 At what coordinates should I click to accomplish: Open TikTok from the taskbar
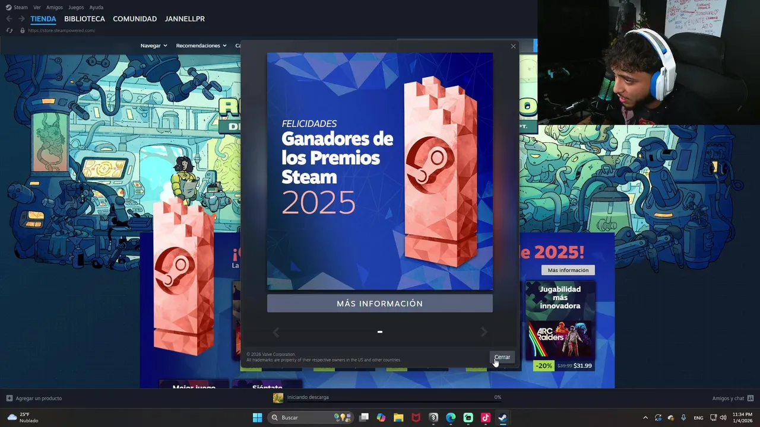[485, 418]
